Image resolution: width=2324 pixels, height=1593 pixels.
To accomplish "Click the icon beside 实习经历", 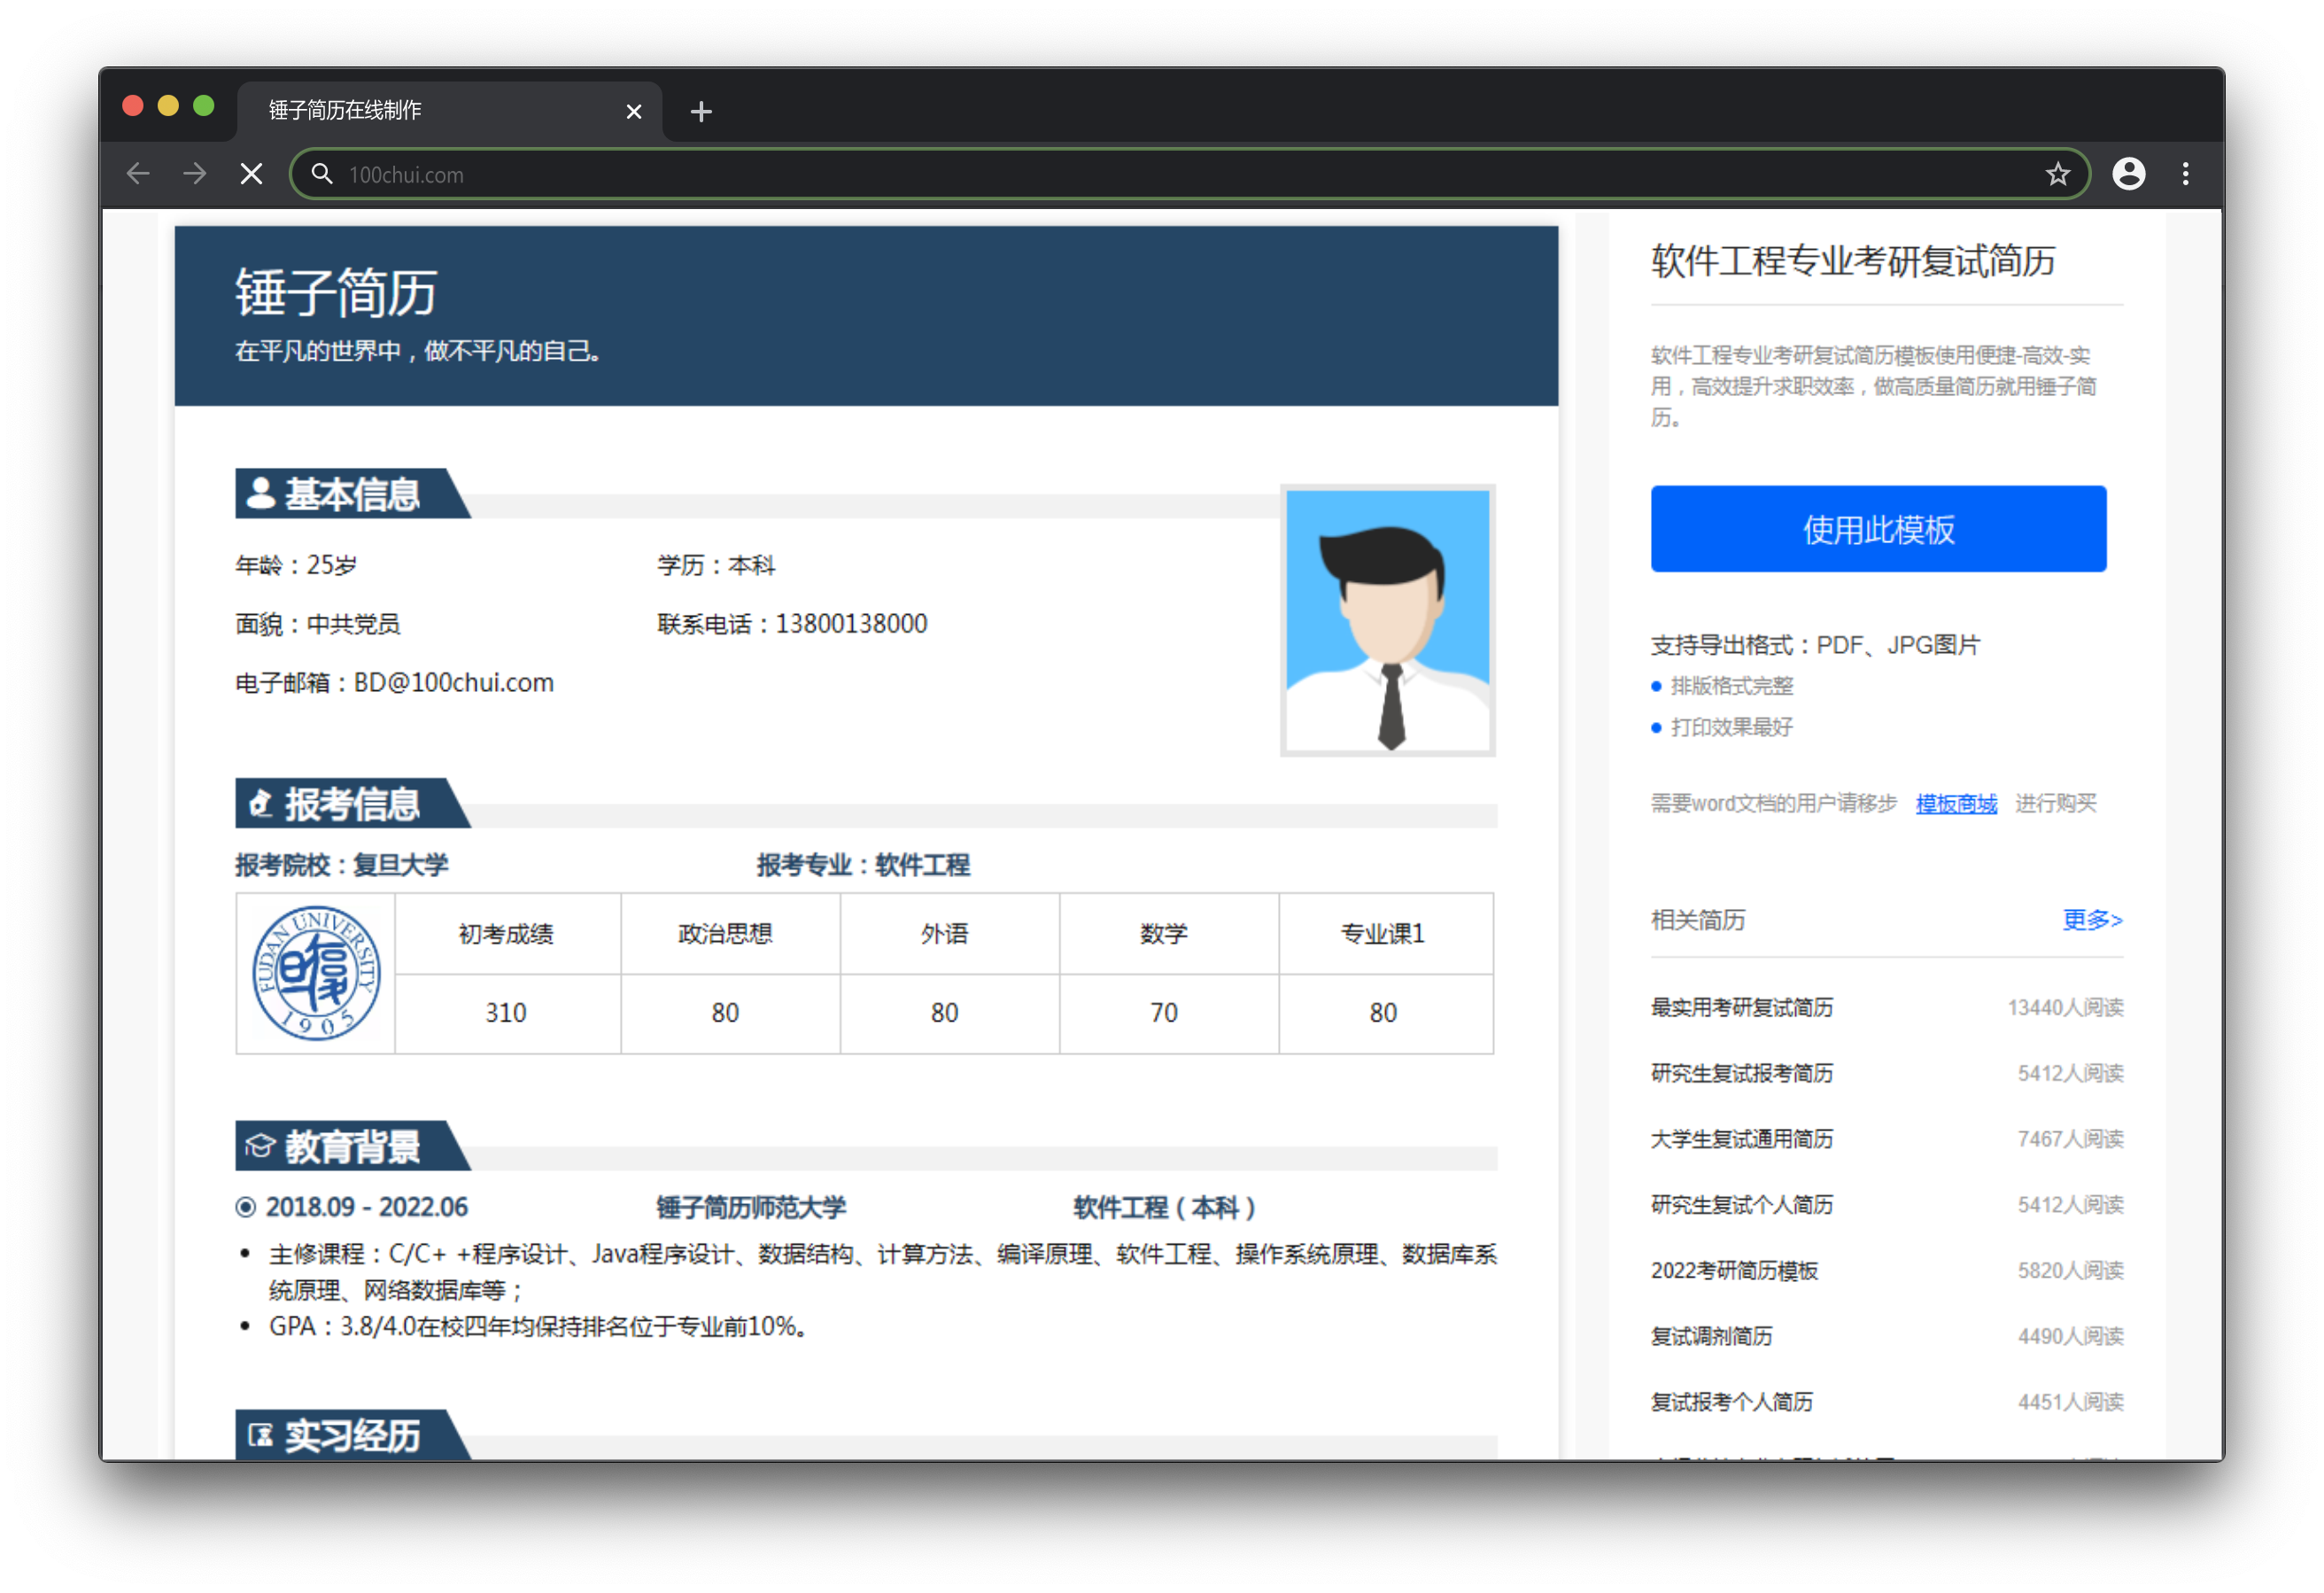I will pos(260,1436).
